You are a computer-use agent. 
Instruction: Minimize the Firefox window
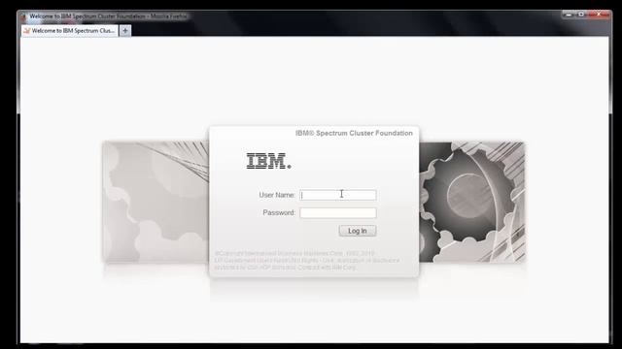[x=569, y=15]
